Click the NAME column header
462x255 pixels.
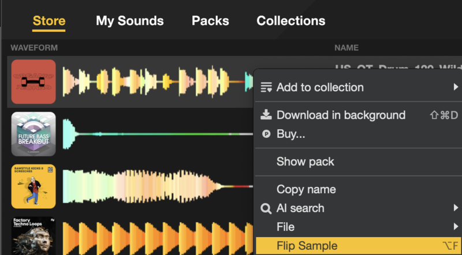pyautogui.click(x=346, y=48)
